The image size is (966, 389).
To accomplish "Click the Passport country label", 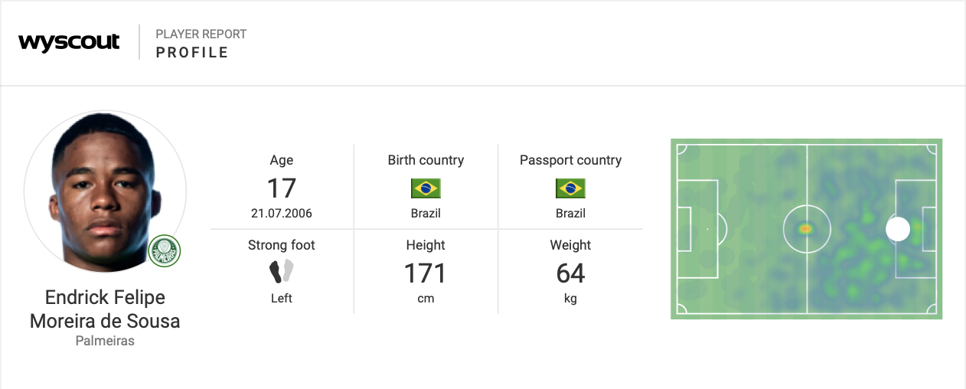I will pyautogui.click(x=570, y=160).
